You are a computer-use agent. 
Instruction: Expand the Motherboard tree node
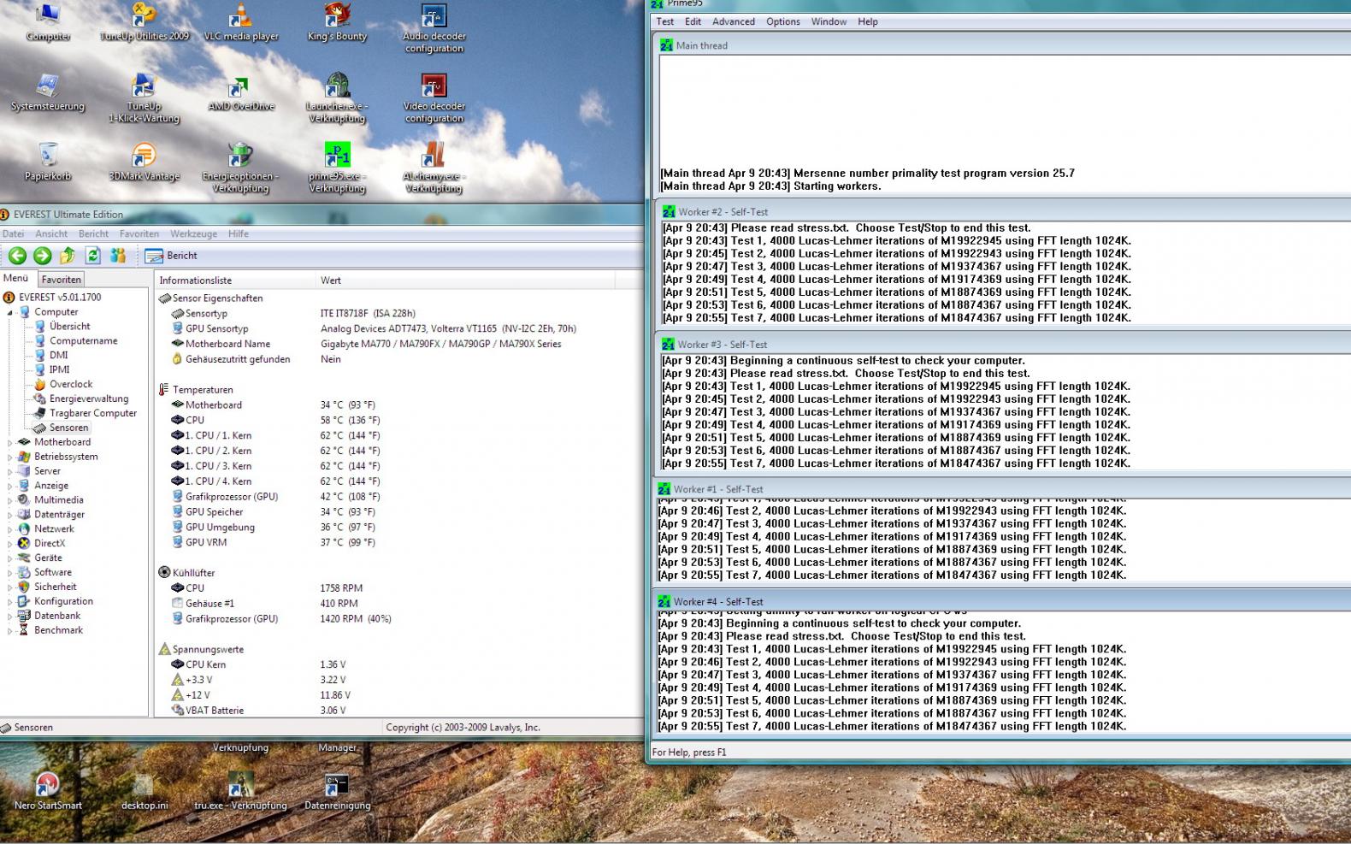coord(10,442)
